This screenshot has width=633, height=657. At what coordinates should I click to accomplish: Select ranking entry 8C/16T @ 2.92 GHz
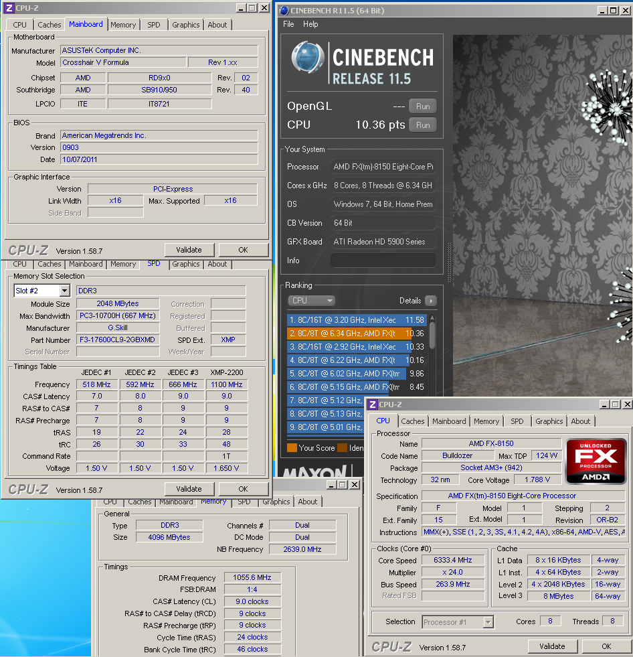[357, 346]
